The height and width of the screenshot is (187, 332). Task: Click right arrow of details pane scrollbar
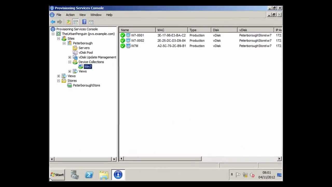coord(279,159)
